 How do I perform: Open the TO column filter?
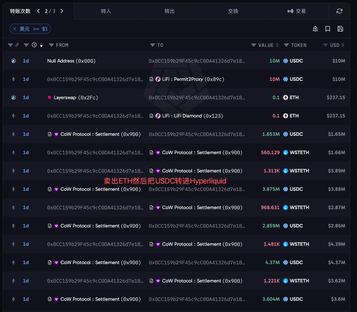click(153, 45)
